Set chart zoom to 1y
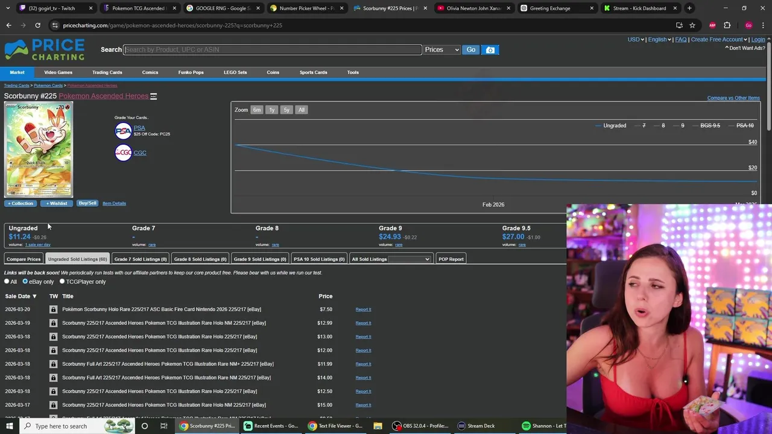This screenshot has width=772, height=434. 272,110
